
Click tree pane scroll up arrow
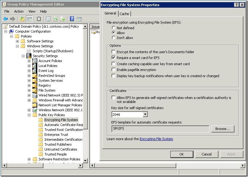click(85, 26)
